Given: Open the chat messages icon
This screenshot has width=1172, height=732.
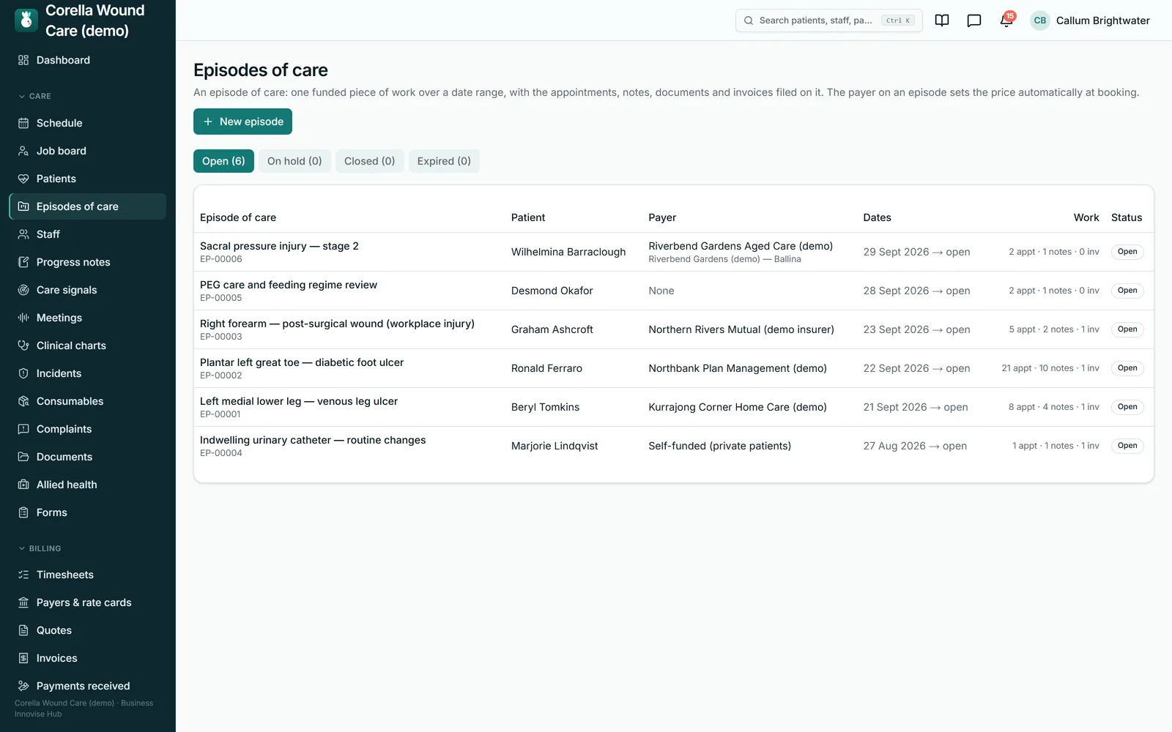Looking at the screenshot, I should tap(974, 20).
